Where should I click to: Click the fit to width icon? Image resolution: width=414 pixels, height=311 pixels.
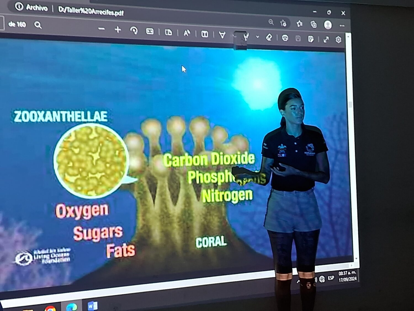coord(150,31)
